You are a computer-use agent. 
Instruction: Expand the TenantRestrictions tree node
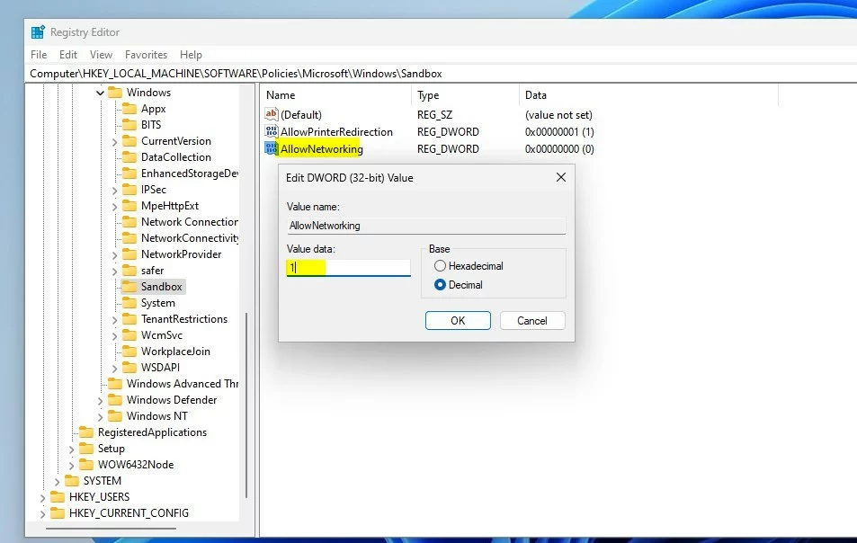point(114,319)
